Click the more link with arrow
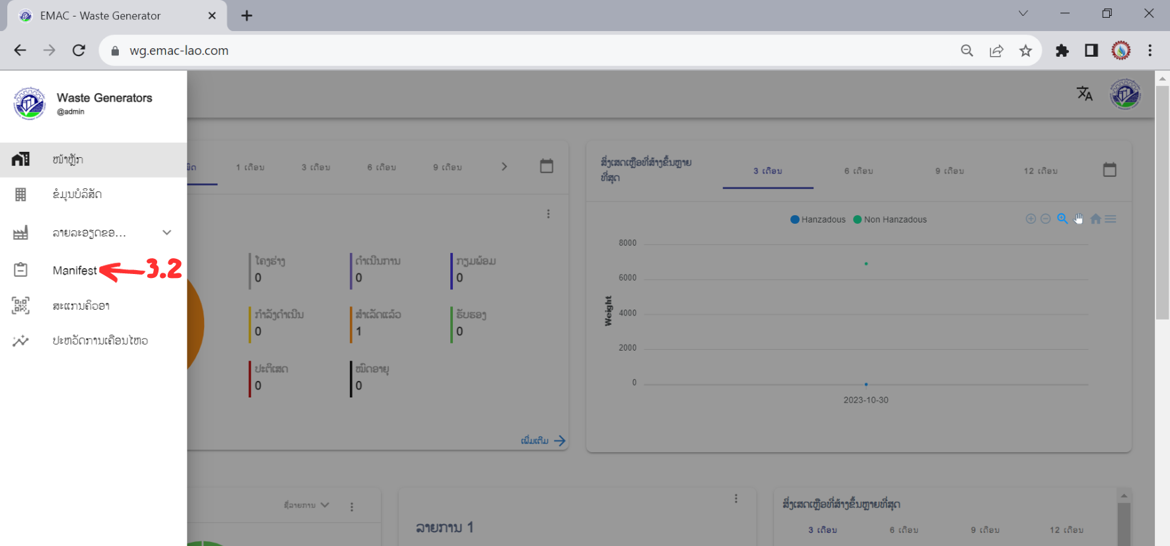Viewport: 1170px width, 546px height. [x=543, y=440]
